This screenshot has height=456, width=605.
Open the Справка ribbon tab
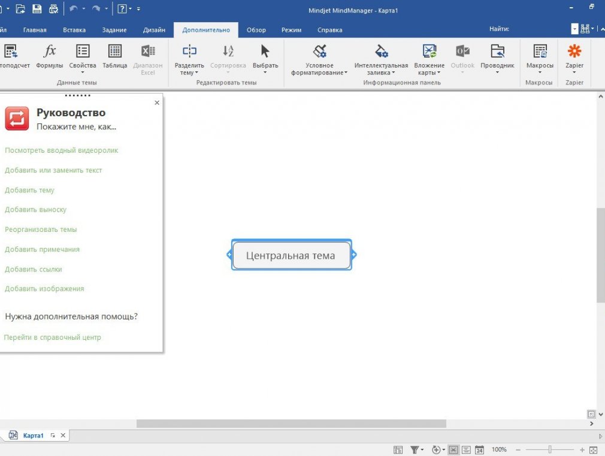[x=329, y=30]
